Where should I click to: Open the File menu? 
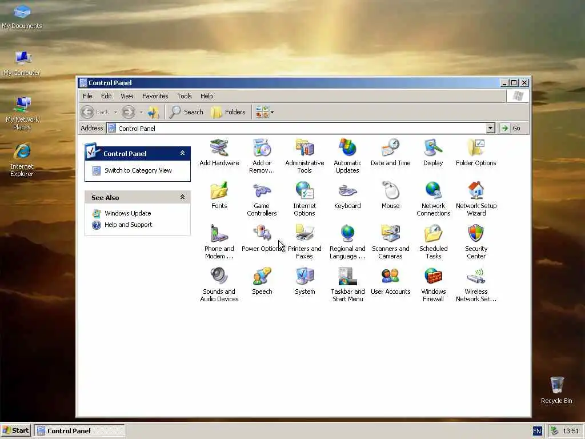87,96
